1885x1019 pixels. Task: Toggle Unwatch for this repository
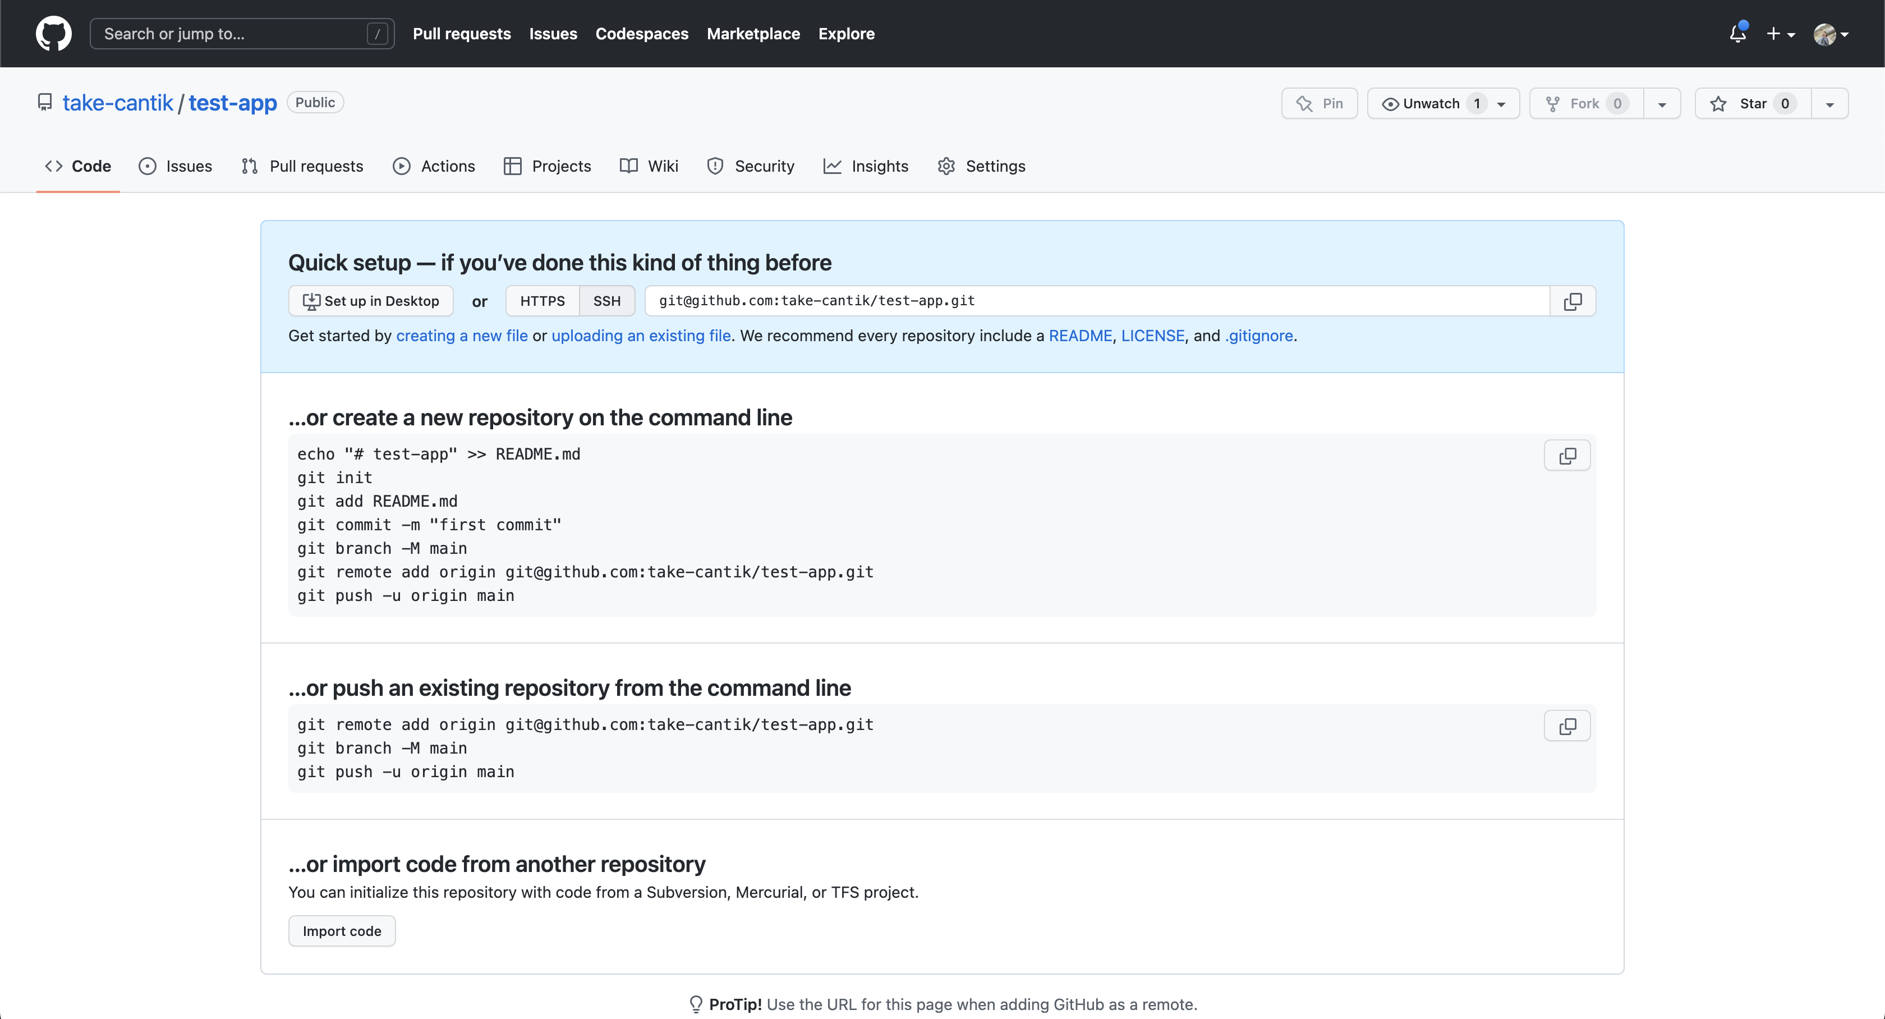click(1431, 103)
